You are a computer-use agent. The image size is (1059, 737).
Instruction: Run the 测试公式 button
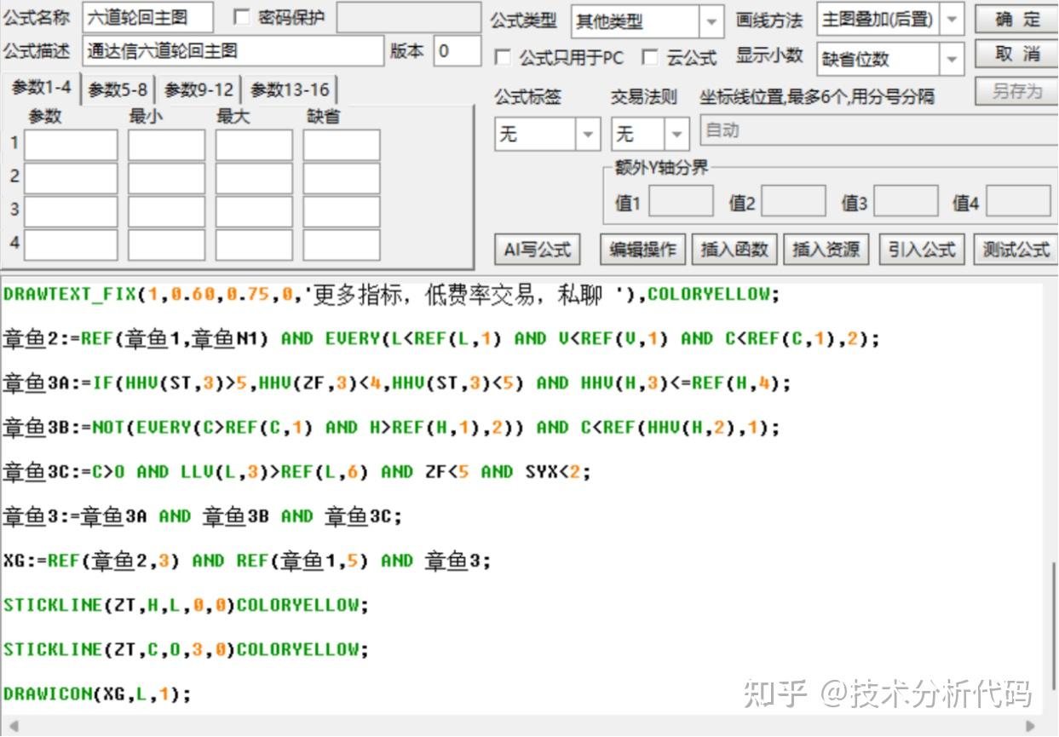click(1016, 250)
